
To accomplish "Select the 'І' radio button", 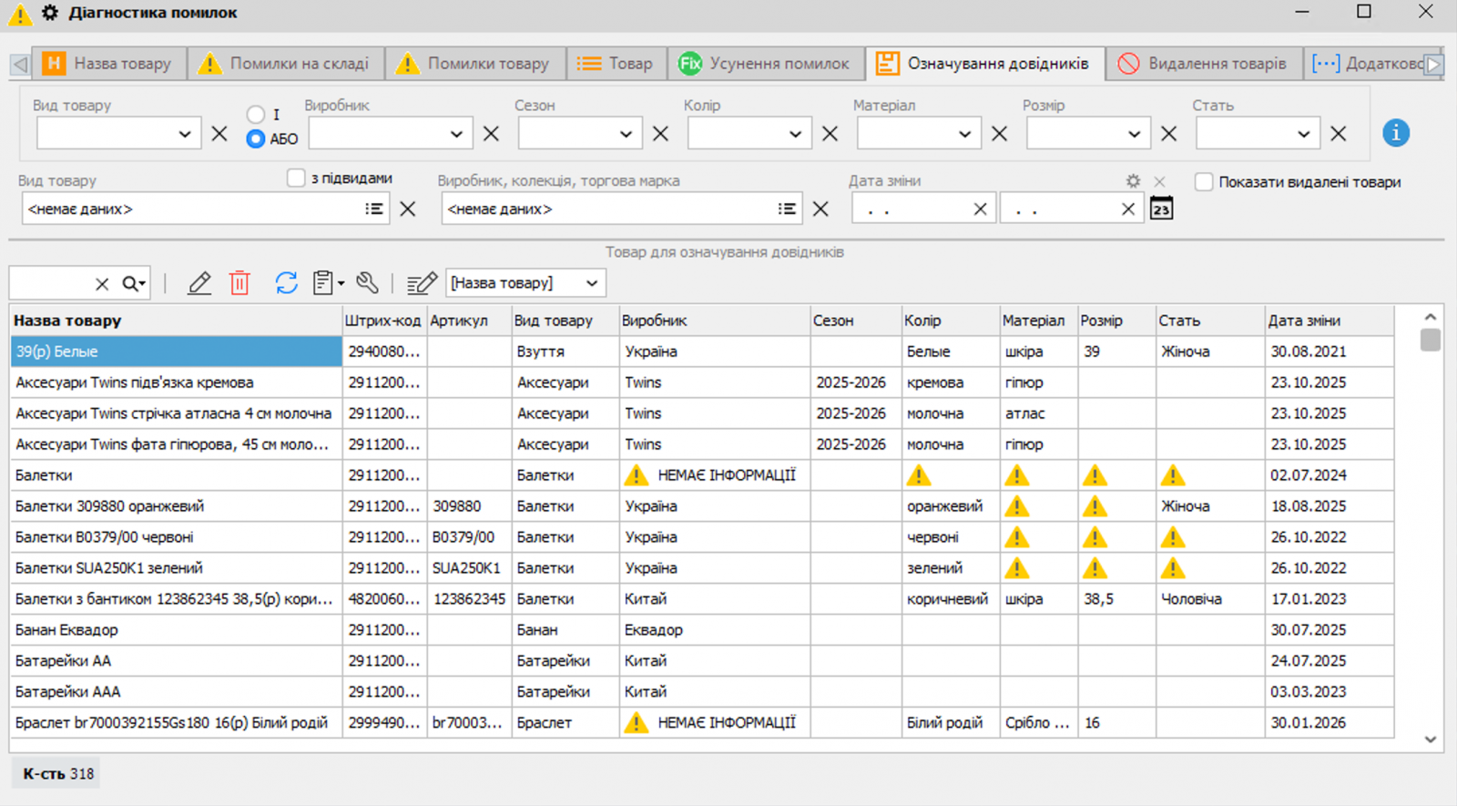I will click(256, 114).
